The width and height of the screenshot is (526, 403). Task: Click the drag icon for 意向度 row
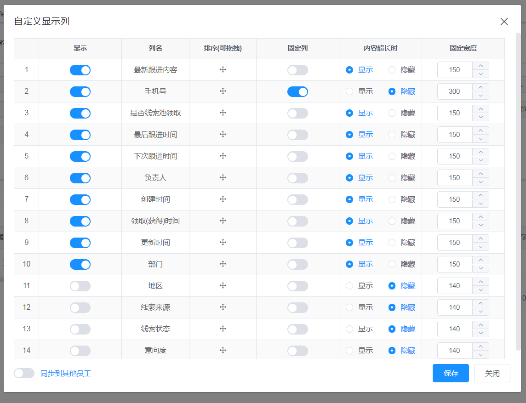[223, 351]
